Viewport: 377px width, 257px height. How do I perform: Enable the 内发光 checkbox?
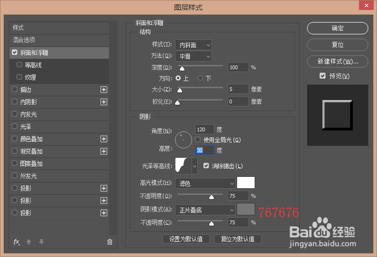pyautogui.click(x=15, y=114)
